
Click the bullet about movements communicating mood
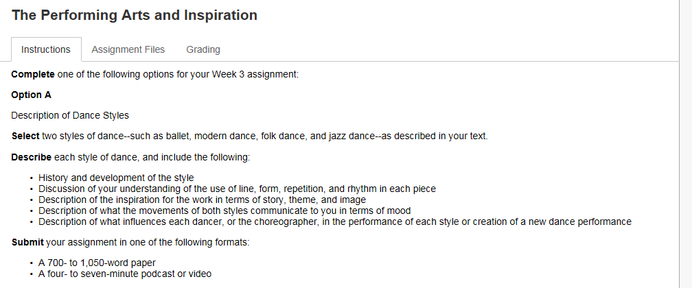coord(224,211)
